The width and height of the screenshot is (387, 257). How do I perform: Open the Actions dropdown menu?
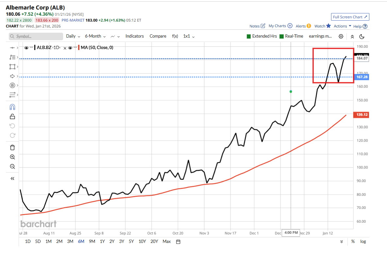[x=342, y=26]
